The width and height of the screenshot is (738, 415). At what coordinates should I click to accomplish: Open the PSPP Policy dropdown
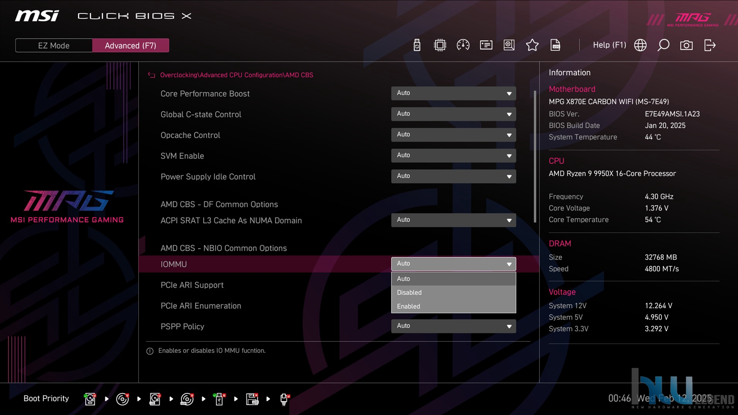pyautogui.click(x=453, y=326)
